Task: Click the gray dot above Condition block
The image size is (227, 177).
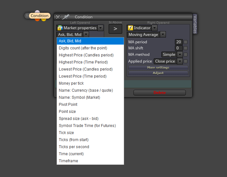Action: [x=37, y=12]
